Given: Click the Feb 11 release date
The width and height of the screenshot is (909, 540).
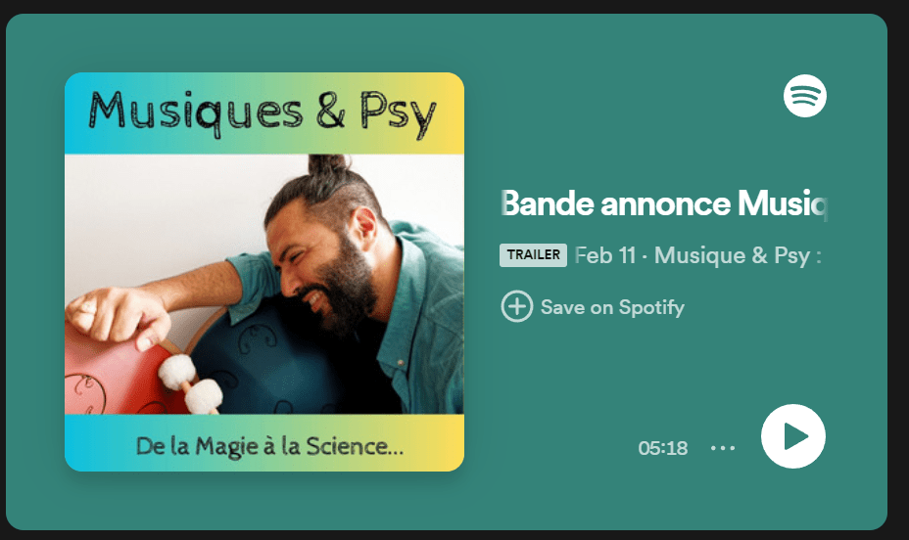Looking at the screenshot, I should pyautogui.click(x=605, y=255).
